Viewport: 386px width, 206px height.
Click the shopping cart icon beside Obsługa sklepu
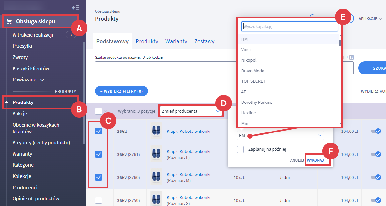pyautogui.click(x=9, y=22)
